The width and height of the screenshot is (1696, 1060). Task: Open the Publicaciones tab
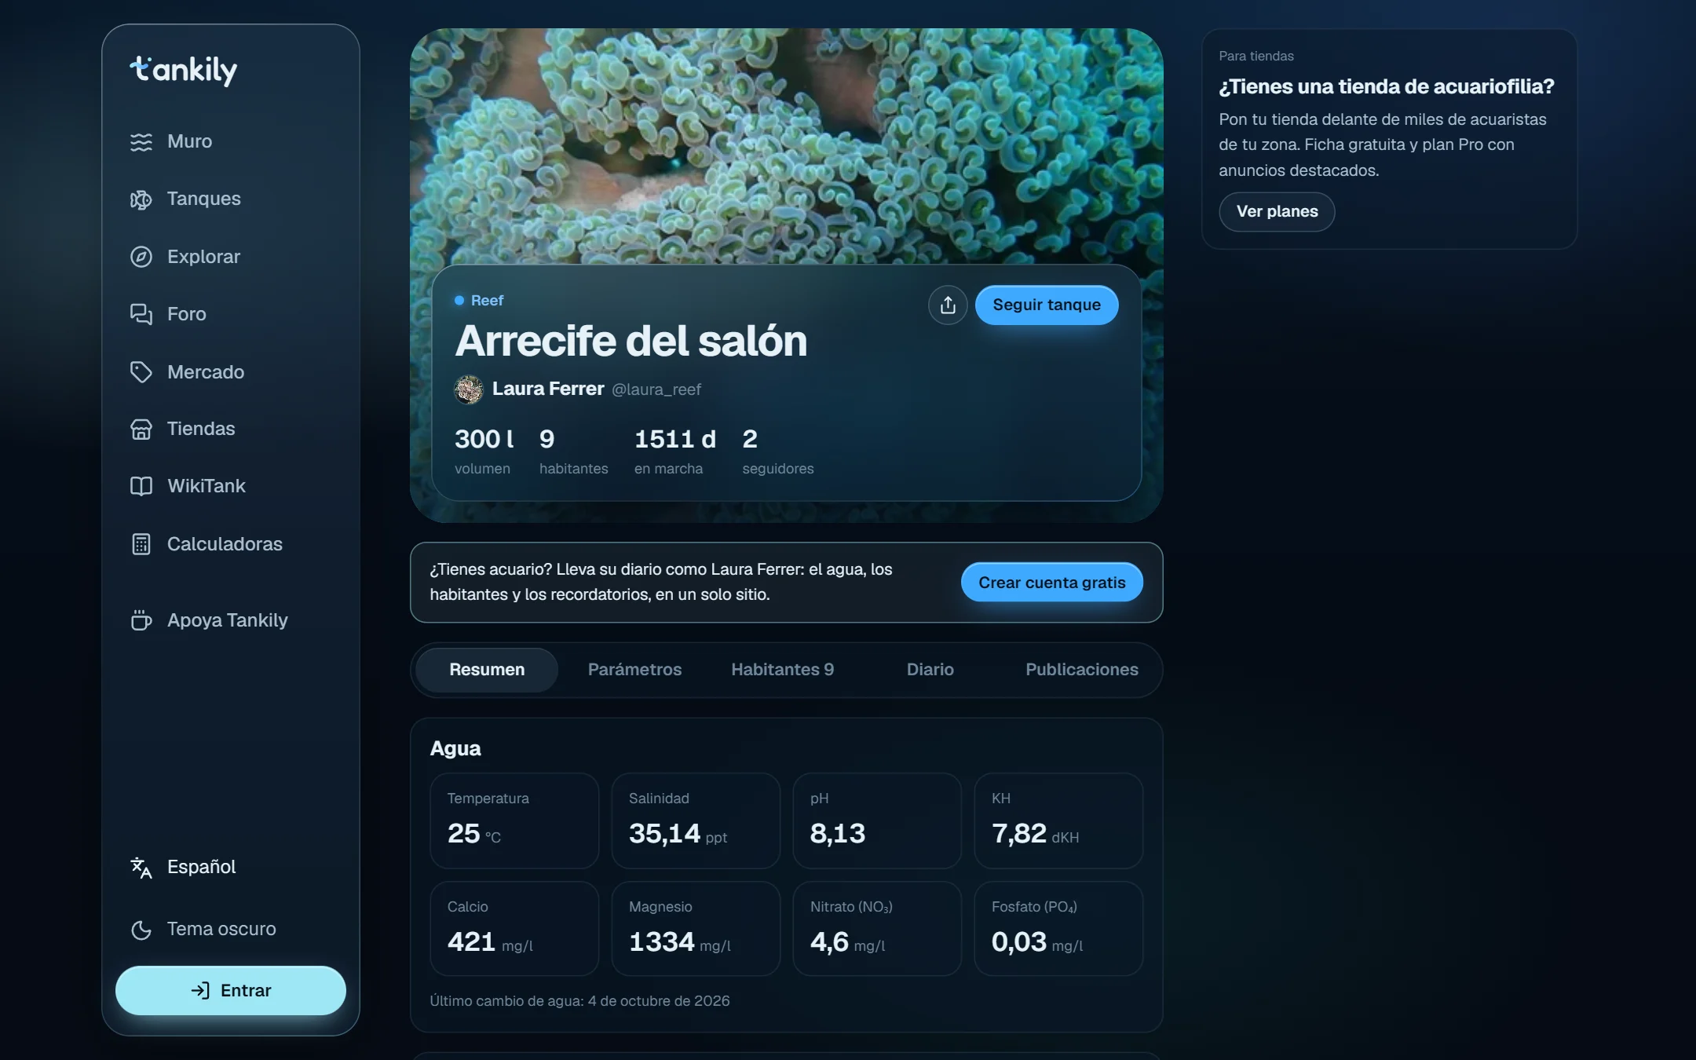[1082, 670]
